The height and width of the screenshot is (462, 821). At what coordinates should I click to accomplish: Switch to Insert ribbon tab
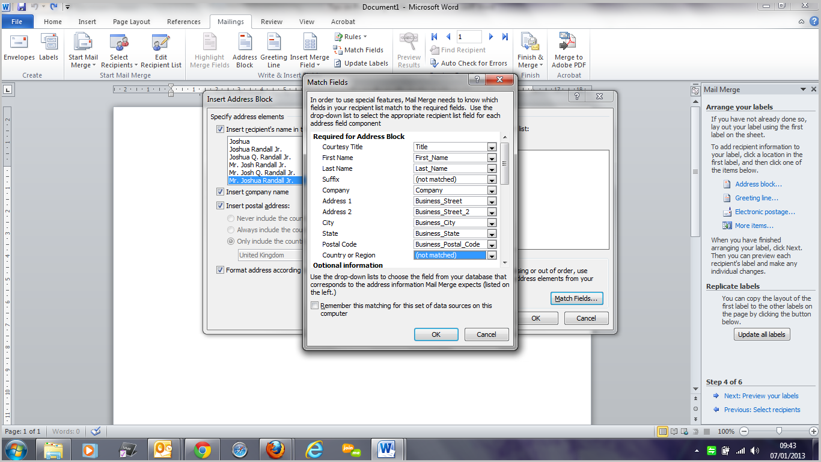[87, 22]
